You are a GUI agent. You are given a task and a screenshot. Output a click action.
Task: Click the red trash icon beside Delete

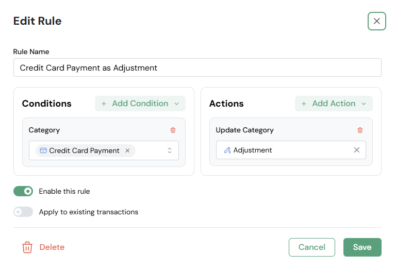pos(27,247)
